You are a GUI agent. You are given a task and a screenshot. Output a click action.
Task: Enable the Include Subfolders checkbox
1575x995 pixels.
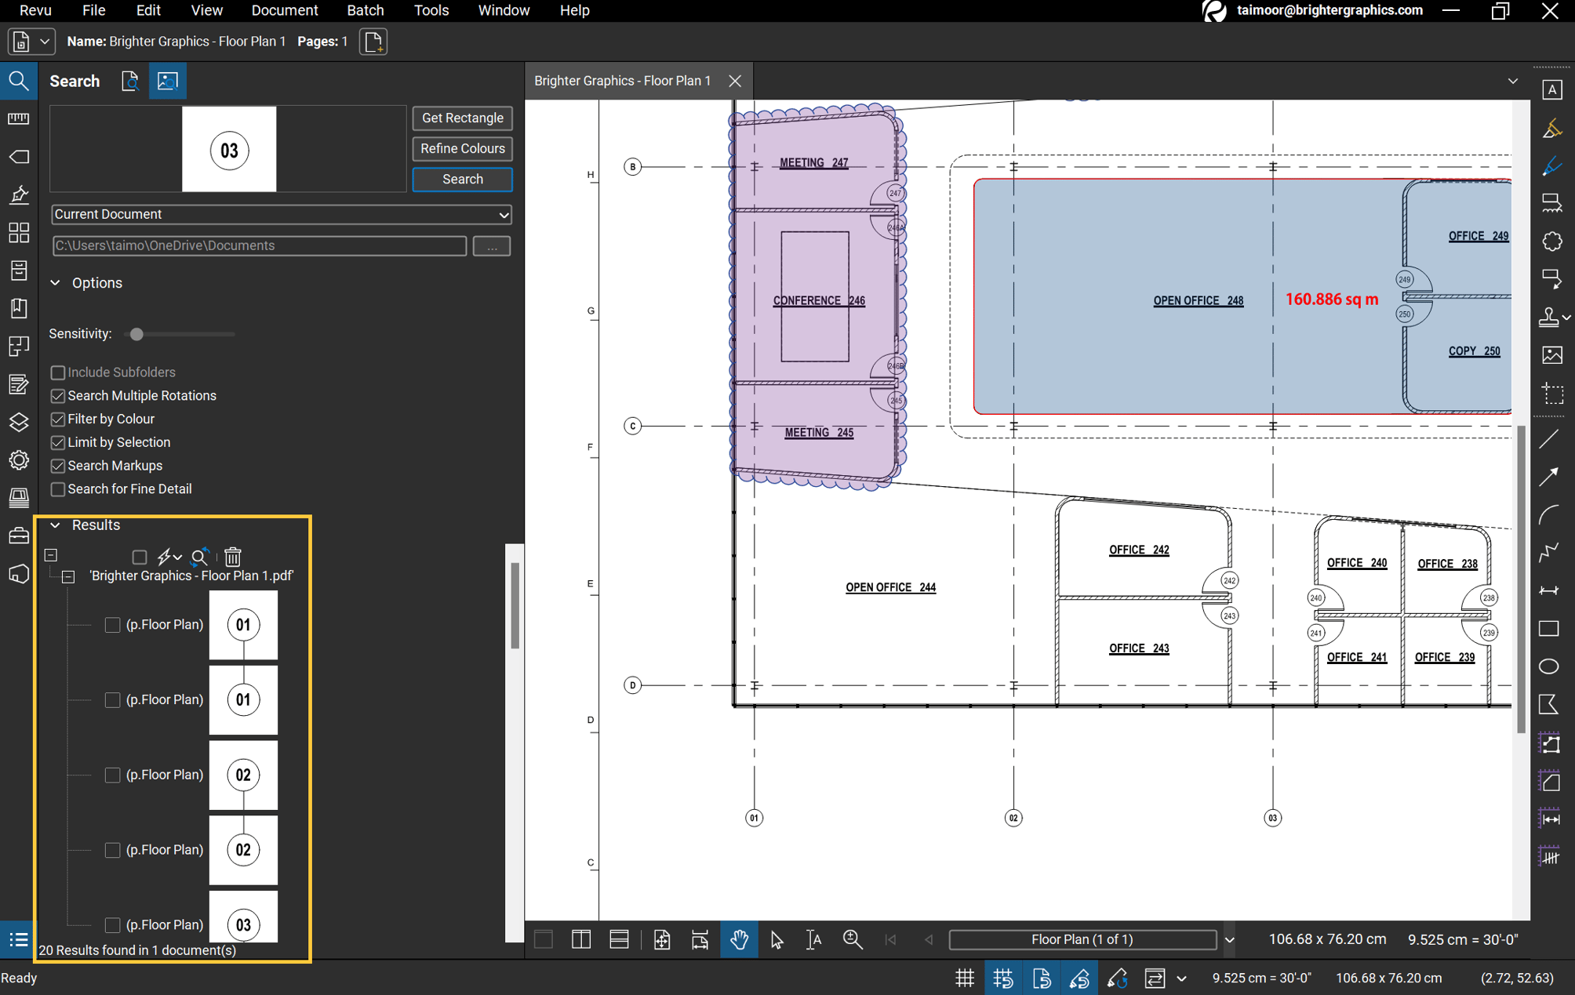coord(57,372)
